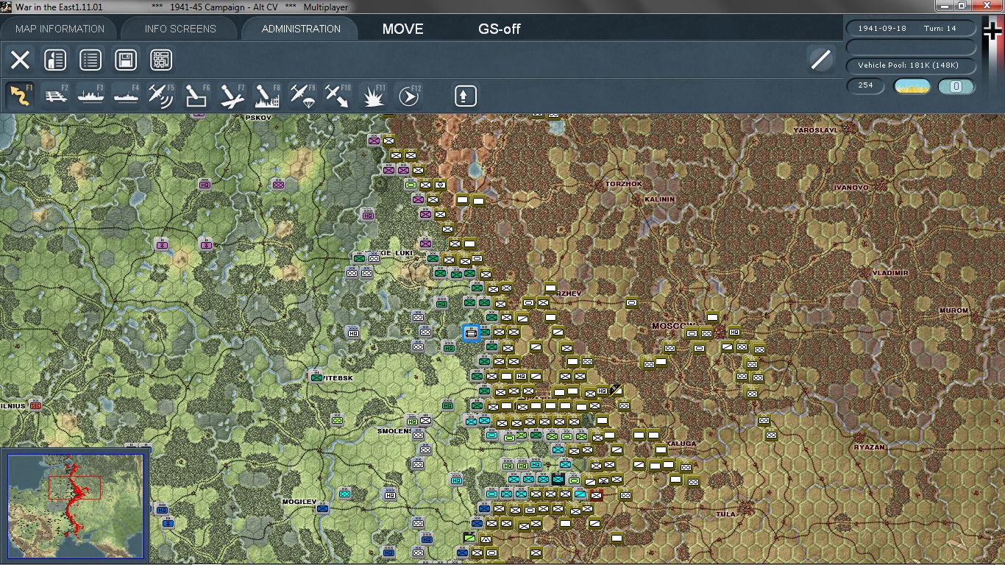Viewport: 1005px width, 565px height.
Task: Click the RZHEV city label on map
Action: (x=568, y=294)
